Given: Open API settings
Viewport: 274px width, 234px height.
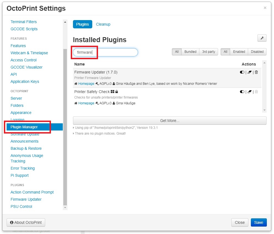Looking at the screenshot, I should click(13, 74).
